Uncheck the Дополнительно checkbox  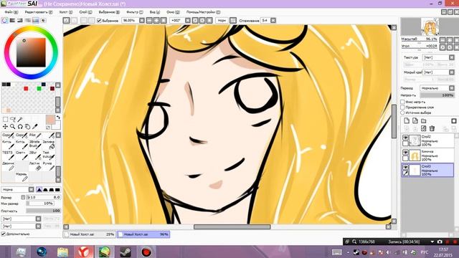[x=3, y=234]
